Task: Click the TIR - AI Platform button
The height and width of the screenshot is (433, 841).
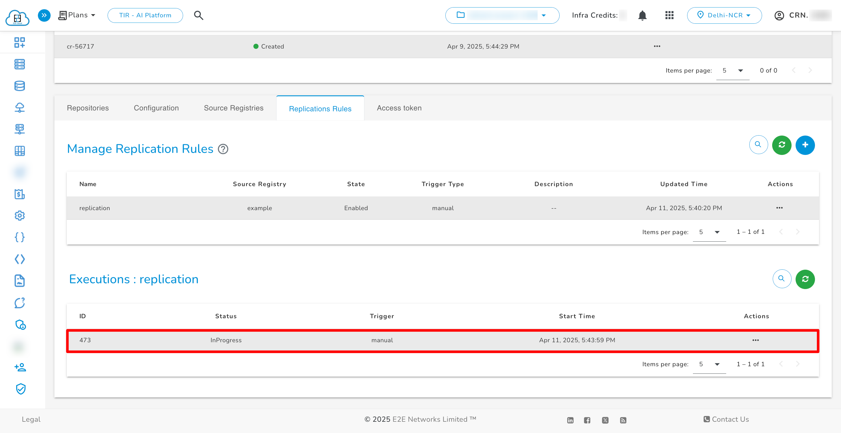Action: point(145,15)
